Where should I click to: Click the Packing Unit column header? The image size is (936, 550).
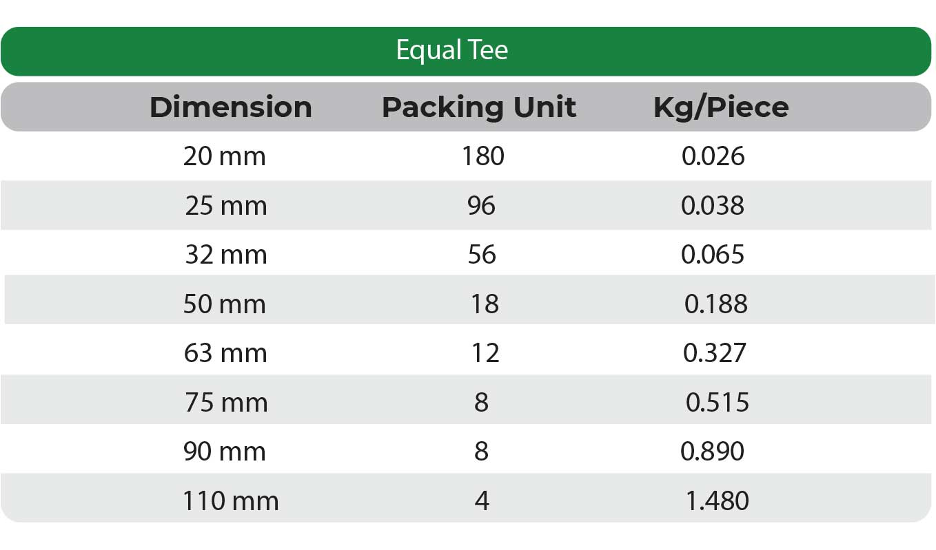[x=479, y=107]
